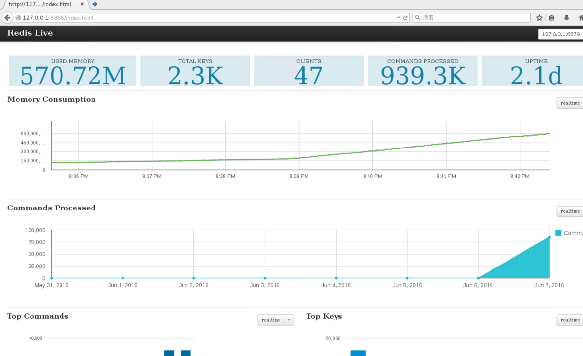Image resolution: width=583 pixels, height=356 pixels.
Task: Click the reload page icon
Action: [x=405, y=18]
